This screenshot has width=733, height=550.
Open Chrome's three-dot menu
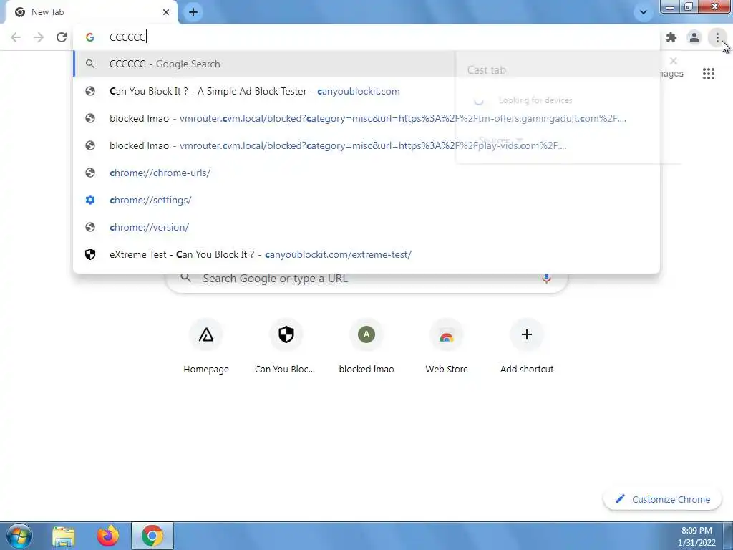coord(717,37)
